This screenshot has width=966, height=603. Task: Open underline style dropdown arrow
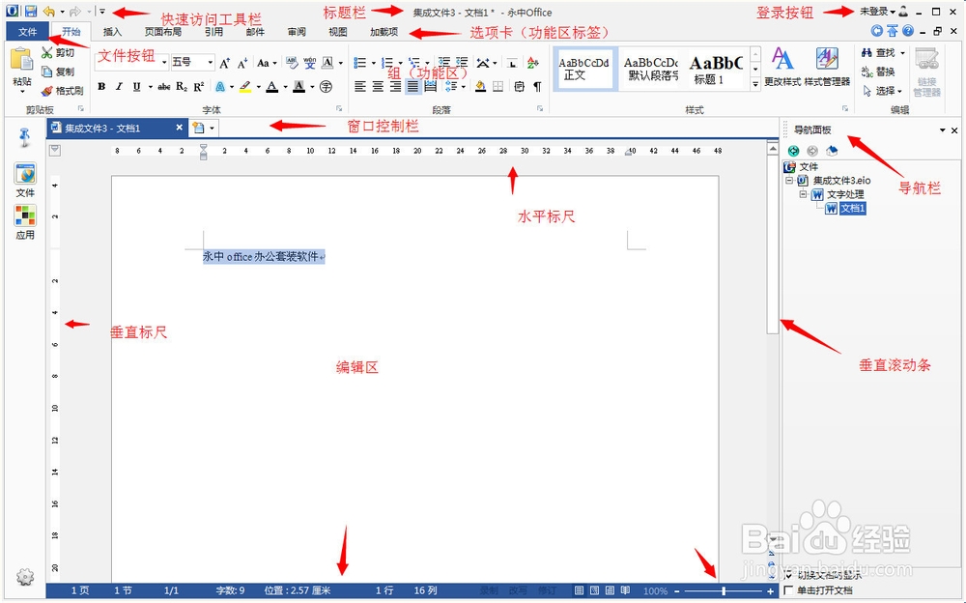point(150,87)
